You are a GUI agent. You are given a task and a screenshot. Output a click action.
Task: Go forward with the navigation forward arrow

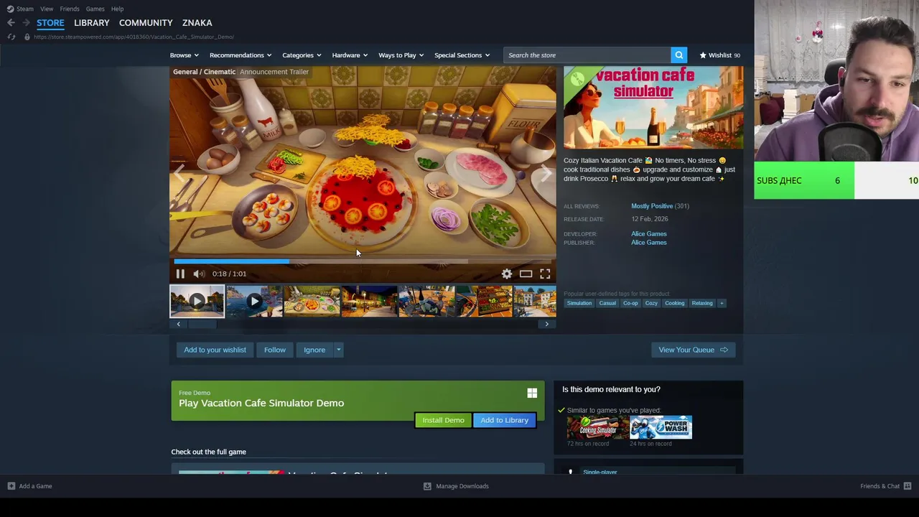coord(26,23)
